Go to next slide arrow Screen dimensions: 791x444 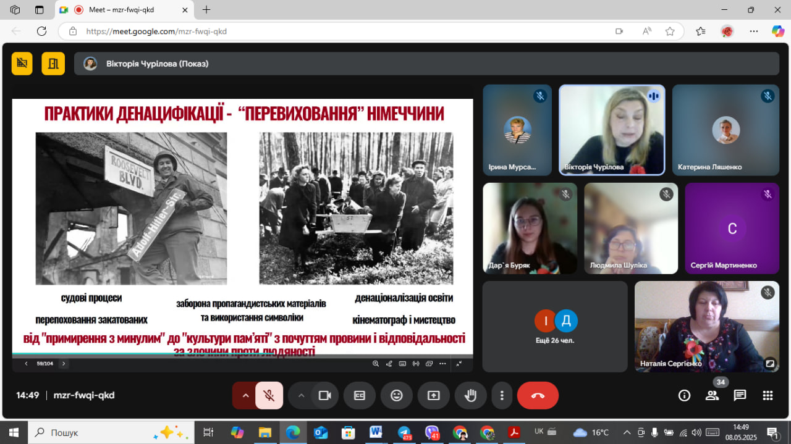(63, 364)
